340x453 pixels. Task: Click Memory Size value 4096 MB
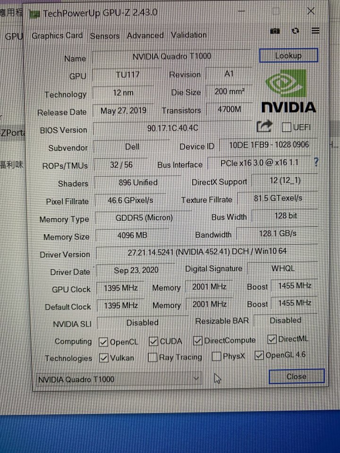click(132, 235)
